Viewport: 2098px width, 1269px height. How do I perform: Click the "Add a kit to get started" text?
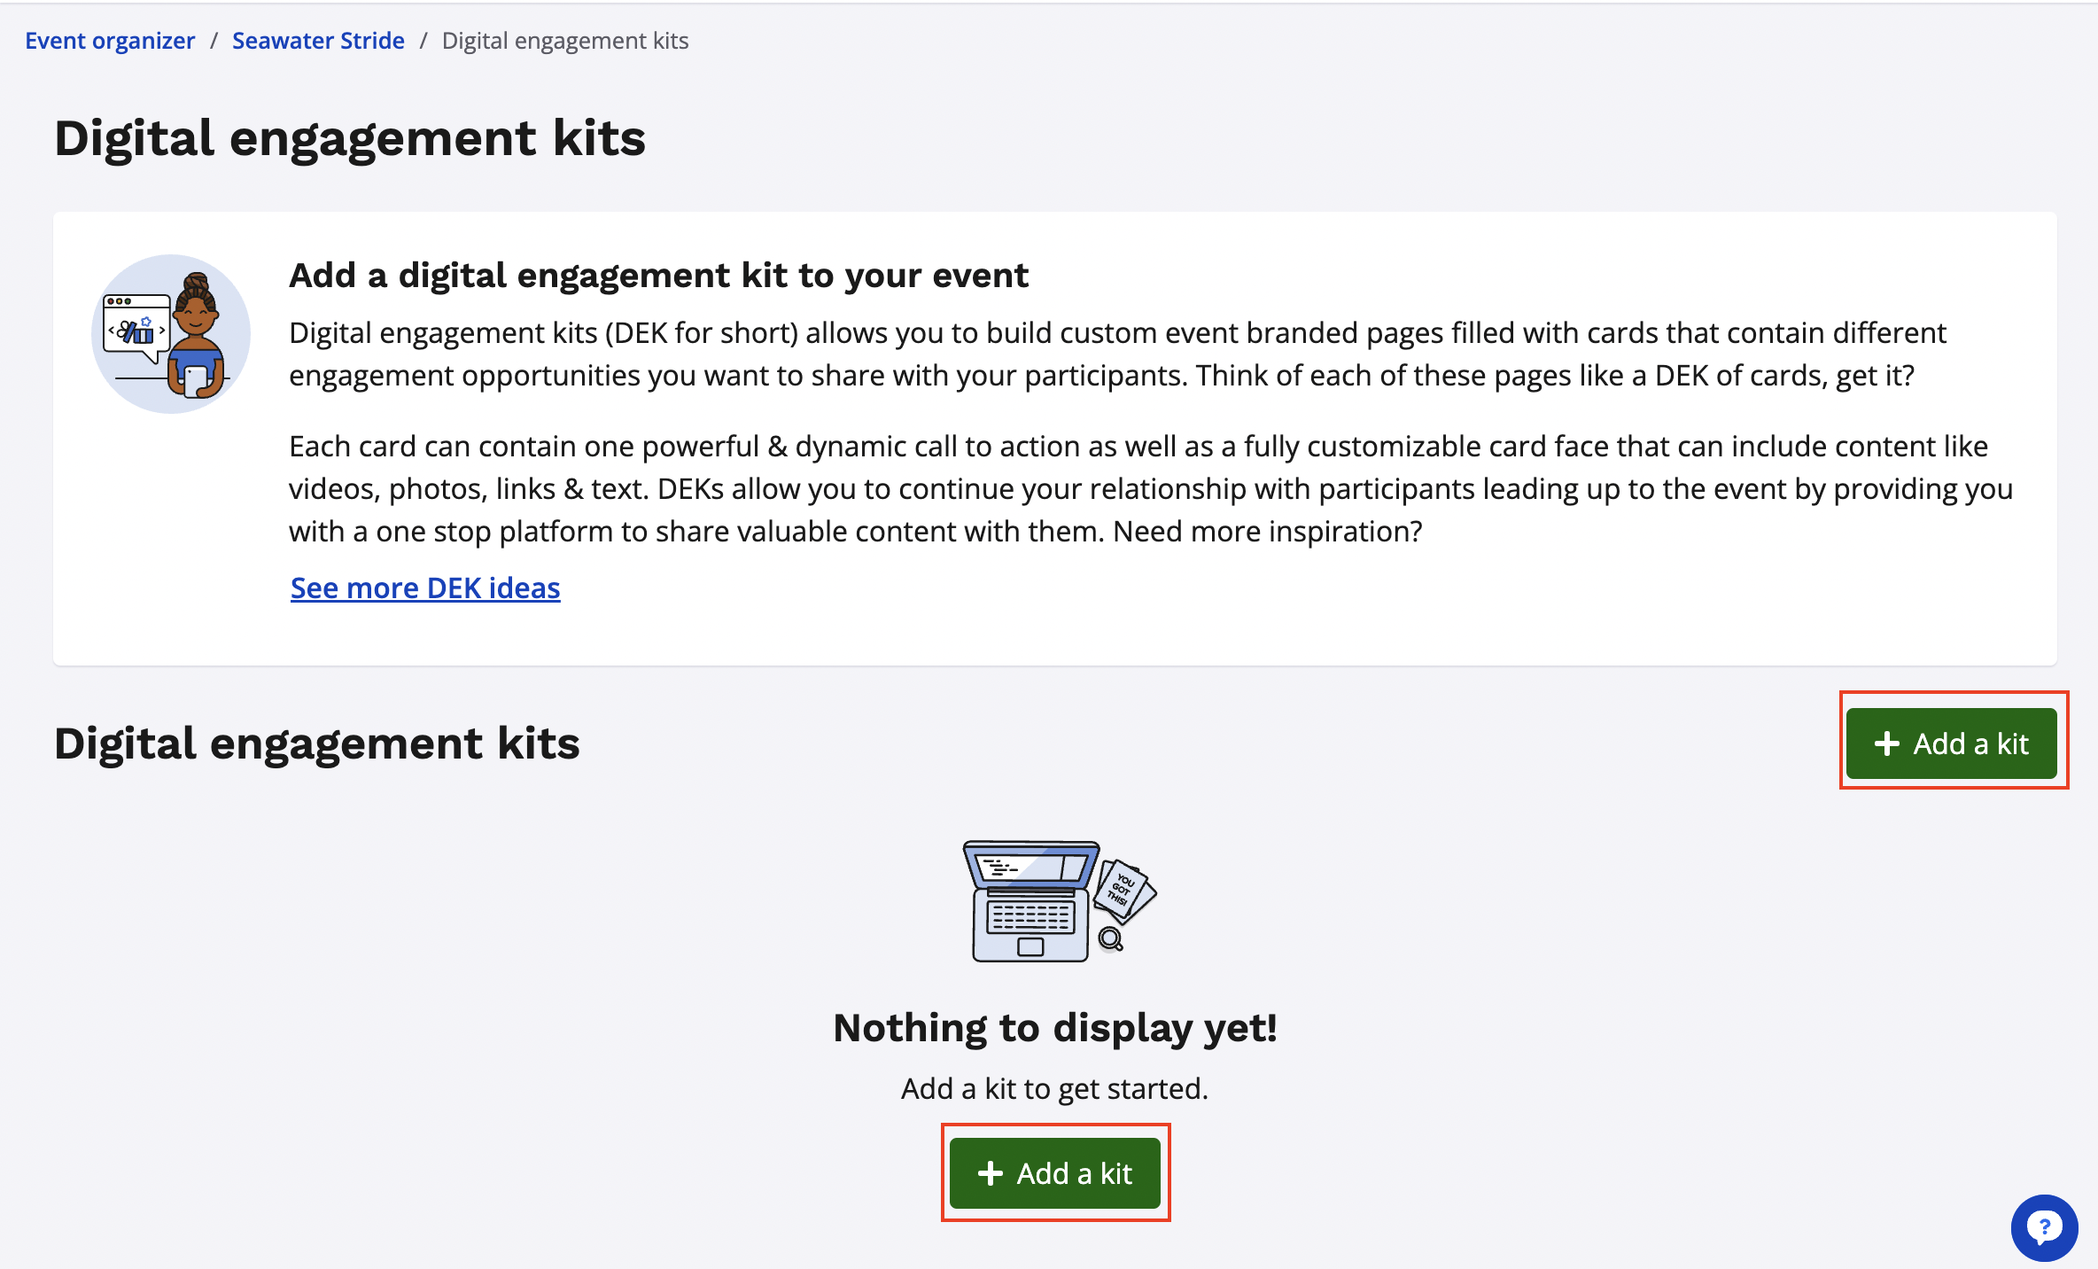(1054, 1088)
